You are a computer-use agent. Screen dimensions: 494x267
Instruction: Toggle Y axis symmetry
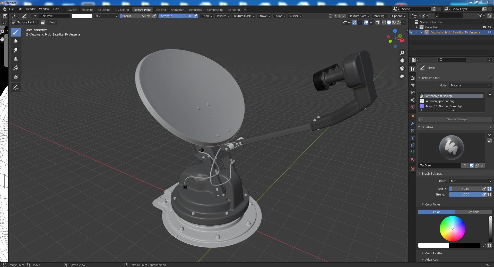[340, 16]
